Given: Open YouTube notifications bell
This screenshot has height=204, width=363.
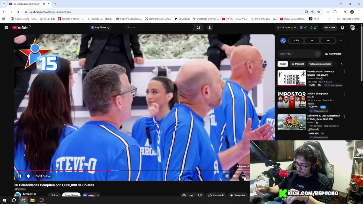Looking at the screenshot, I should [343, 27].
